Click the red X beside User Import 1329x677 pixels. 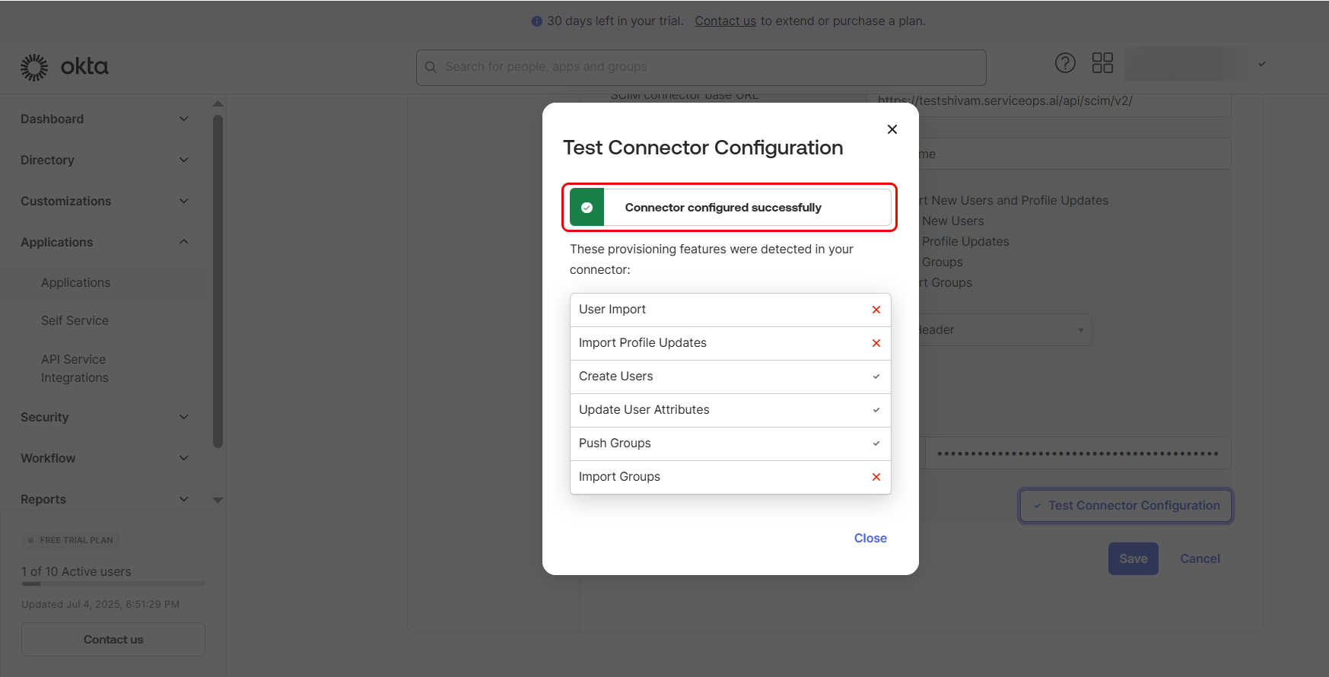(876, 310)
